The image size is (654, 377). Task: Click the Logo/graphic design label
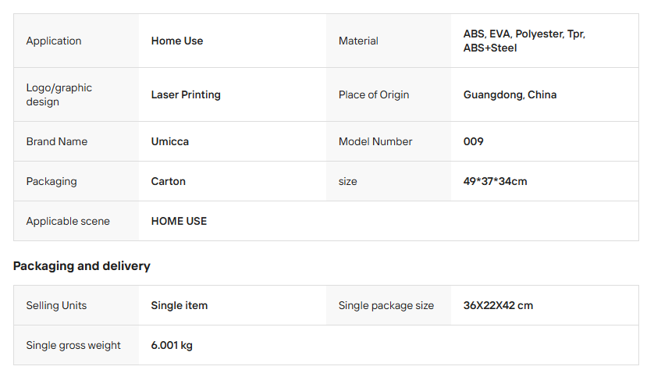(x=59, y=94)
